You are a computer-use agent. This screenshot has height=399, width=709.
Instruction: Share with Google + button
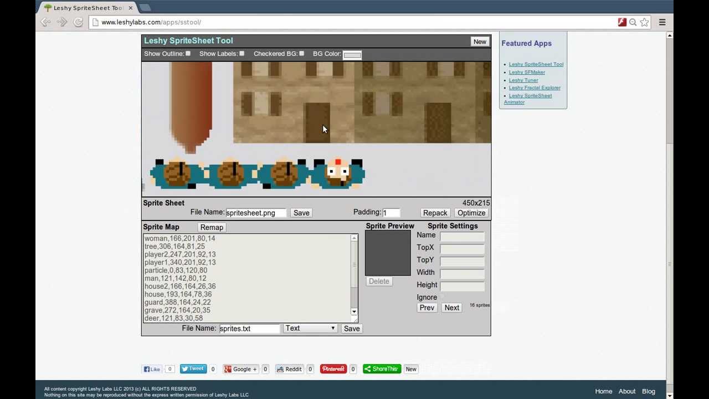click(x=241, y=369)
